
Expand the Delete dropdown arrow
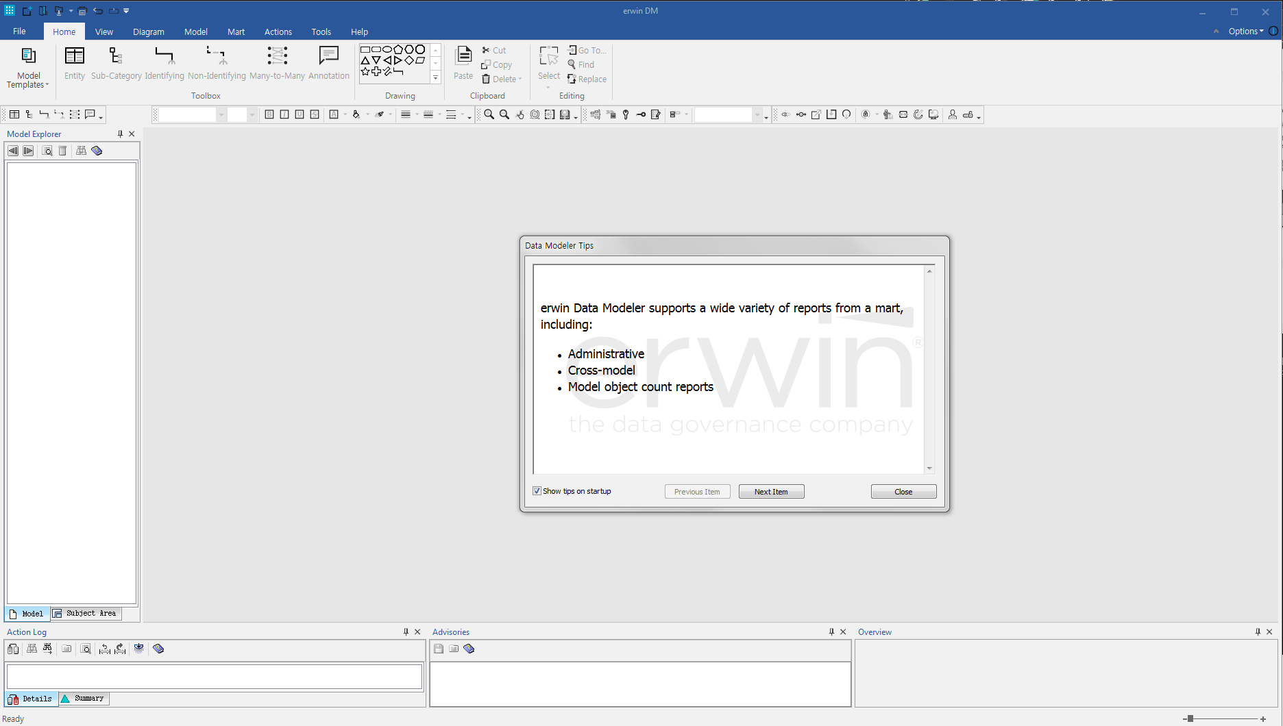[520, 79]
